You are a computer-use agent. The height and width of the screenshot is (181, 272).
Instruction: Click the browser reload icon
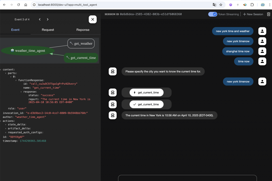pos(19,5)
